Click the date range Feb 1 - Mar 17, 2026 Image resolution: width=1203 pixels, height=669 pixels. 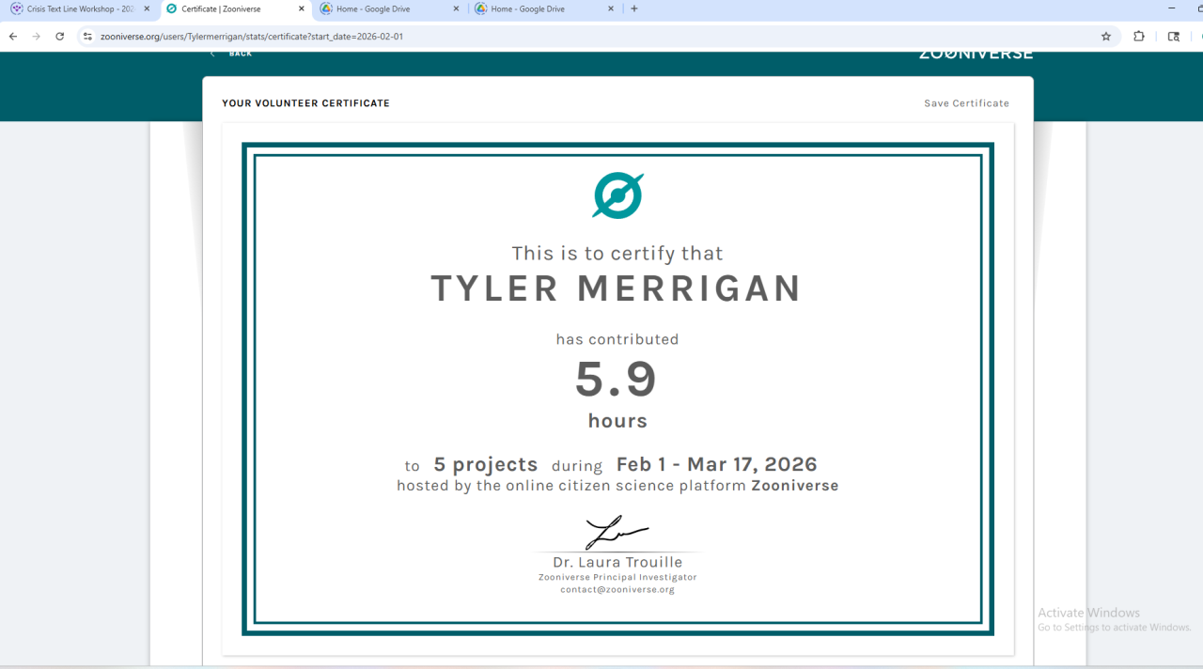coord(717,464)
